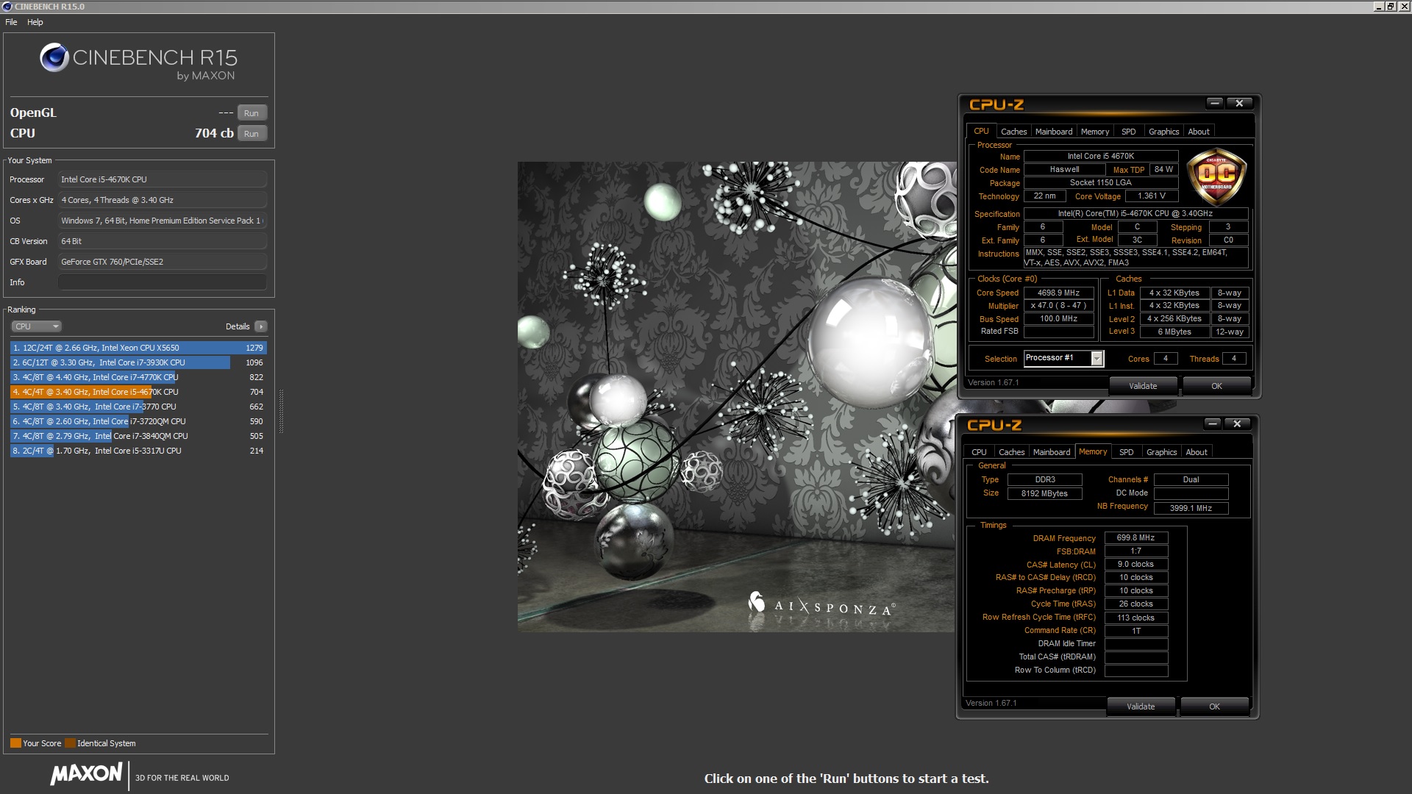This screenshot has height=794, width=1412.
Task: Run the CPU benchmark
Action: click(x=252, y=134)
